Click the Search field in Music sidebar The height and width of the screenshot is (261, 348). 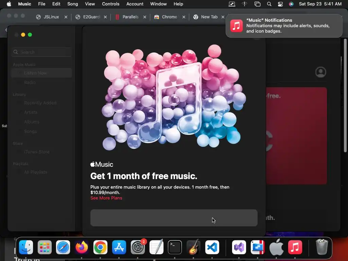42,52
